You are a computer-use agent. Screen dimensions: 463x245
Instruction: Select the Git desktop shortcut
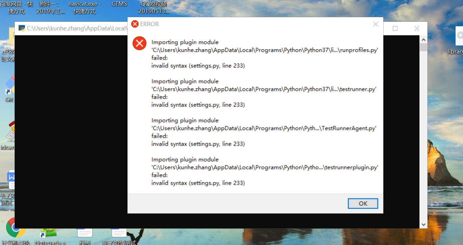(9, 90)
